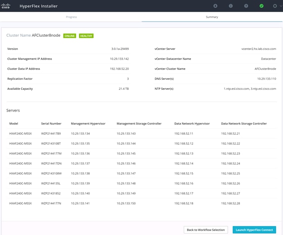Click the HEALTHY status badge

click(x=86, y=36)
